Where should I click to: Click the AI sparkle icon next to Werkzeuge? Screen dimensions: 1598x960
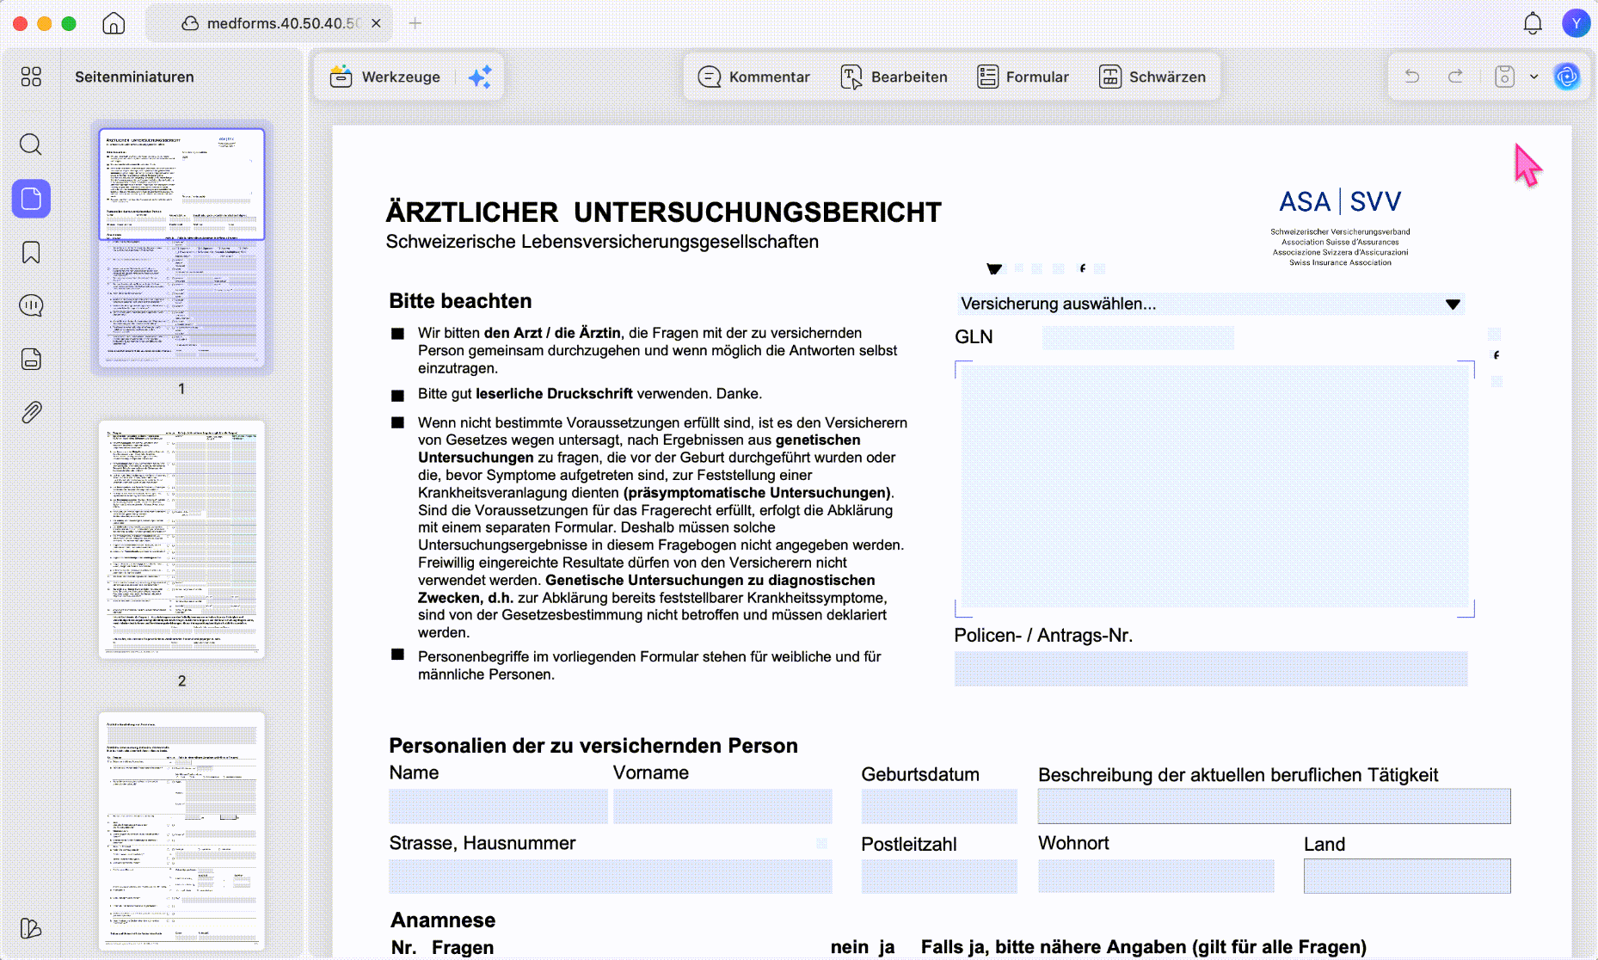pyautogui.click(x=480, y=77)
